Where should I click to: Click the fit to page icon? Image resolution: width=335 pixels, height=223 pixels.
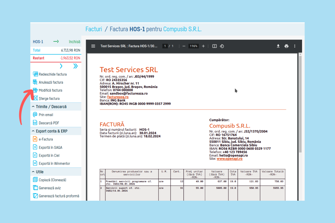[214, 46]
